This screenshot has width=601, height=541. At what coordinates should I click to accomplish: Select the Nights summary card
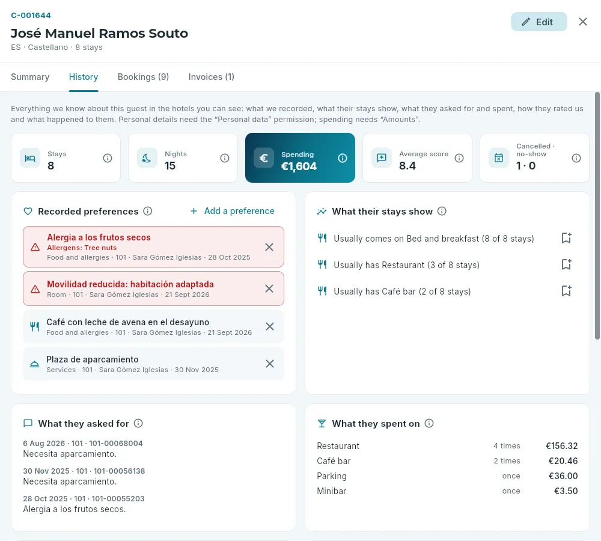[183, 158]
